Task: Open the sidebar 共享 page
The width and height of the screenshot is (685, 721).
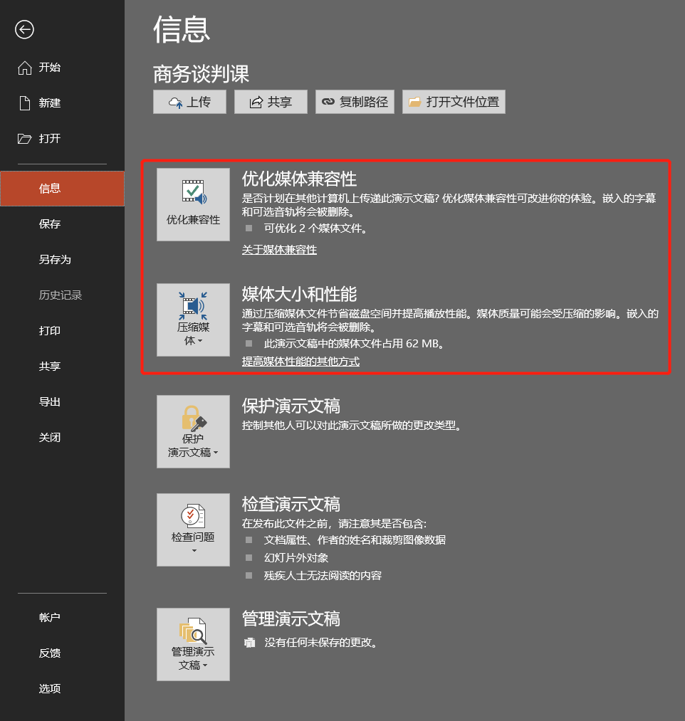Action: tap(62, 367)
